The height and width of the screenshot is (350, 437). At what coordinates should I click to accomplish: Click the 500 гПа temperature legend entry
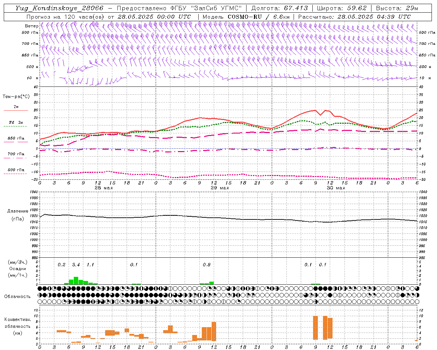[16, 170]
